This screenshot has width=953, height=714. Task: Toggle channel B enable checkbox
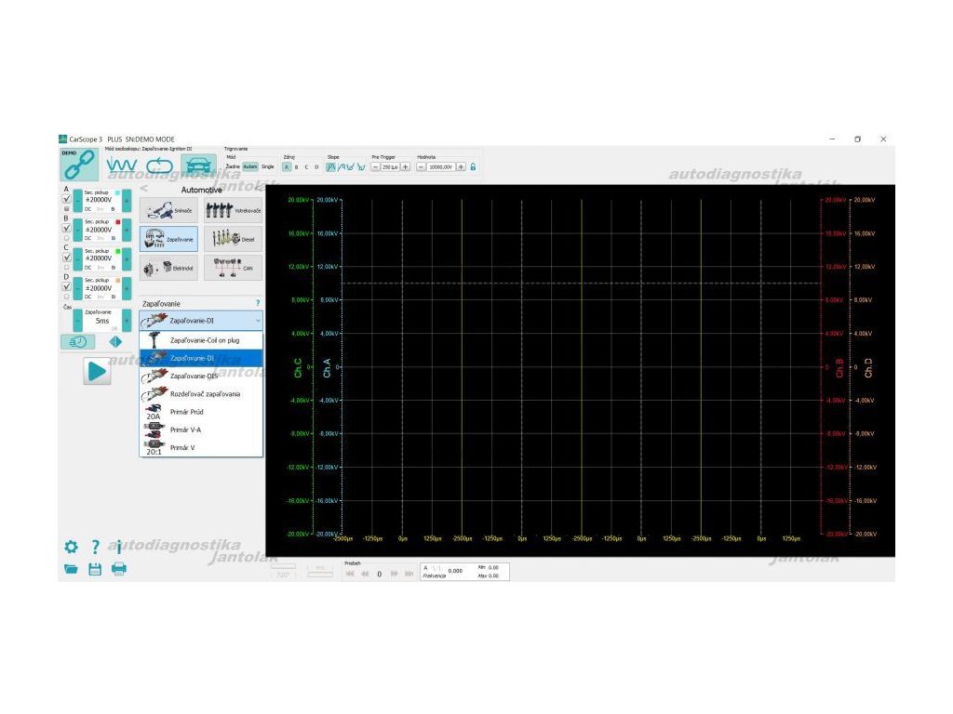(x=67, y=229)
